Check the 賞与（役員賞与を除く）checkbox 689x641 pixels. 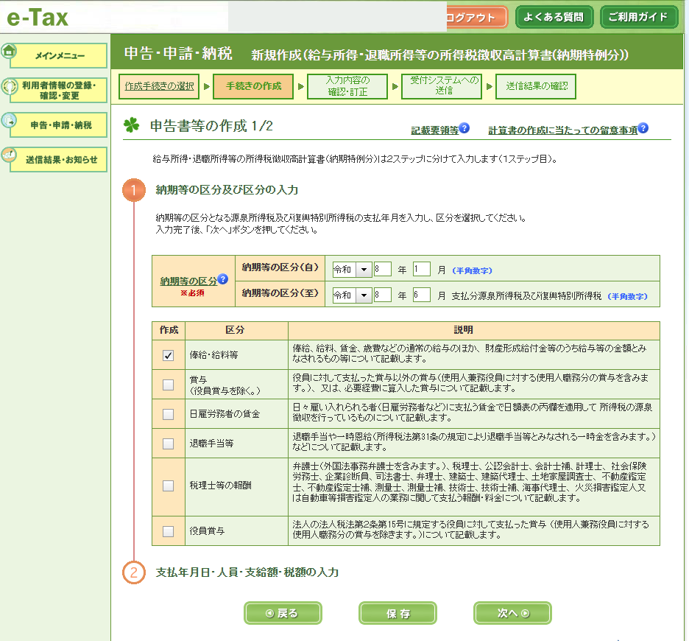[x=168, y=385]
